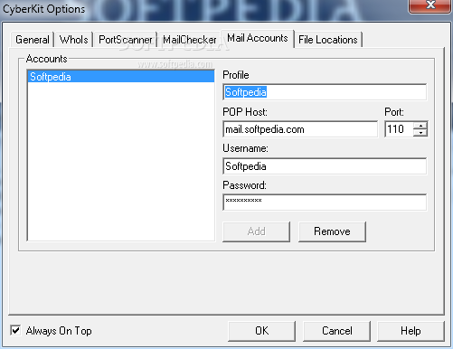Open the WhoIs tab
Screen dimensions: 453x349
click(x=74, y=40)
